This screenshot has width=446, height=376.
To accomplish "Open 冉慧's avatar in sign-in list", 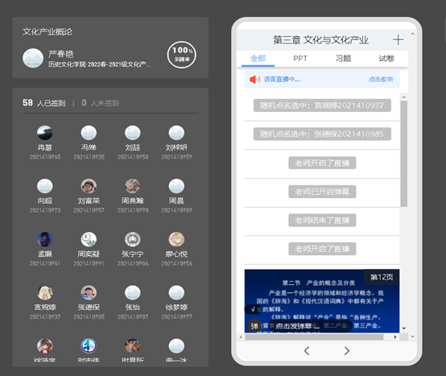I will 45,133.
